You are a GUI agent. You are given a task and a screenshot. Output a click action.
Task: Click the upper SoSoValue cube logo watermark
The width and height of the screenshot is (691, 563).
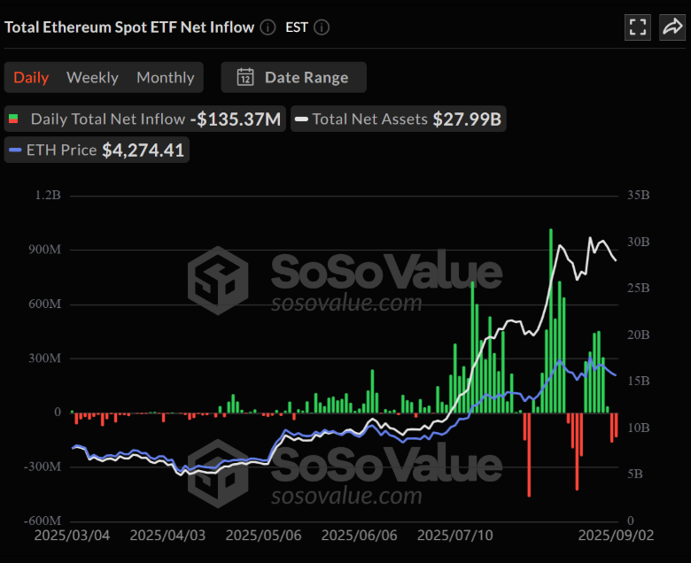216,280
